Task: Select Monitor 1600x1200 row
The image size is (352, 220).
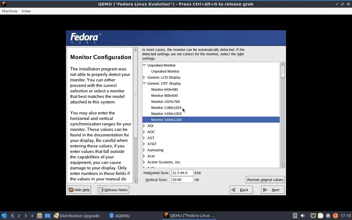Action: (x=211, y=120)
